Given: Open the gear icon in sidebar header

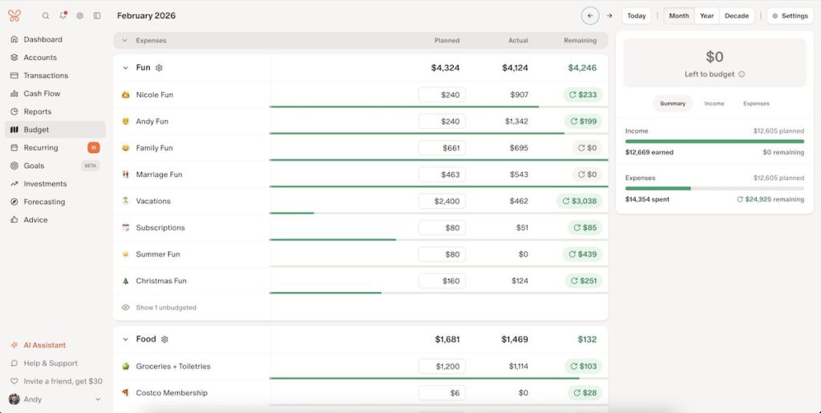Looking at the screenshot, I should click(x=79, y=16).
